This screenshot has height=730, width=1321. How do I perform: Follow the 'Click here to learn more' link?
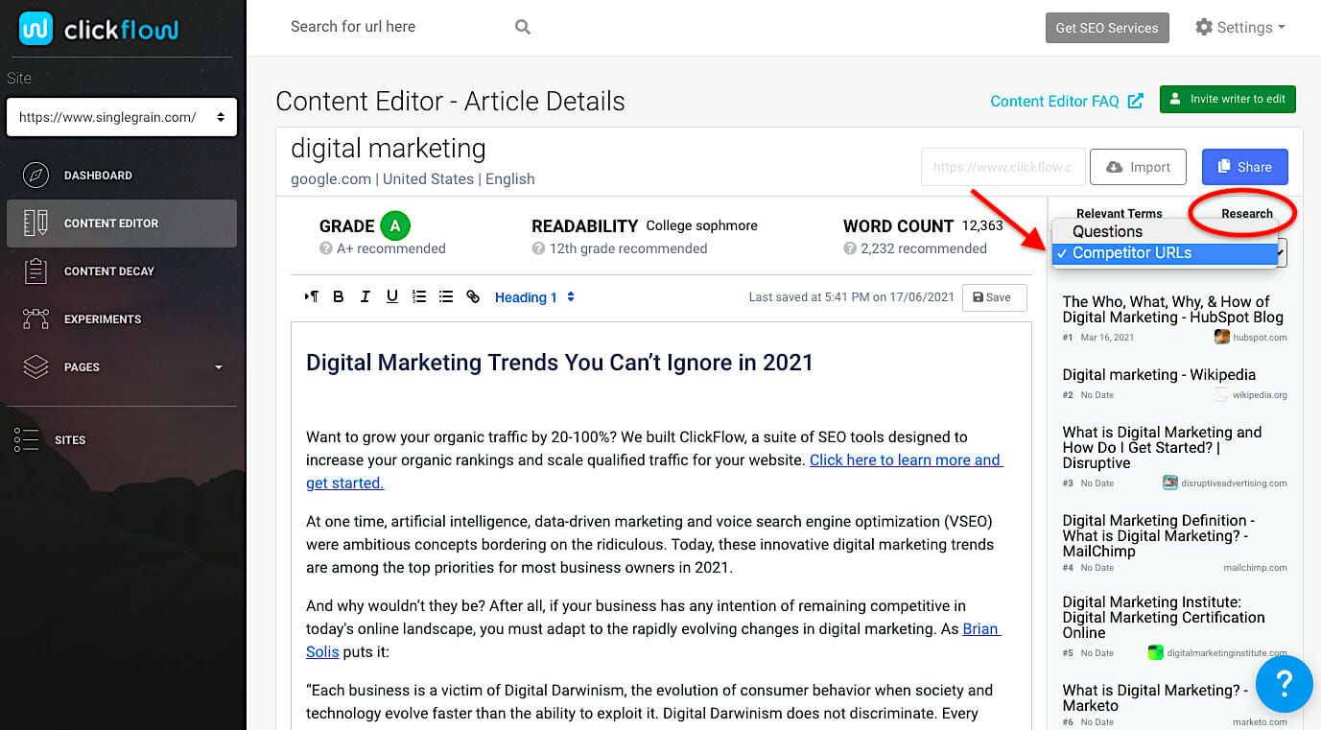907,459
